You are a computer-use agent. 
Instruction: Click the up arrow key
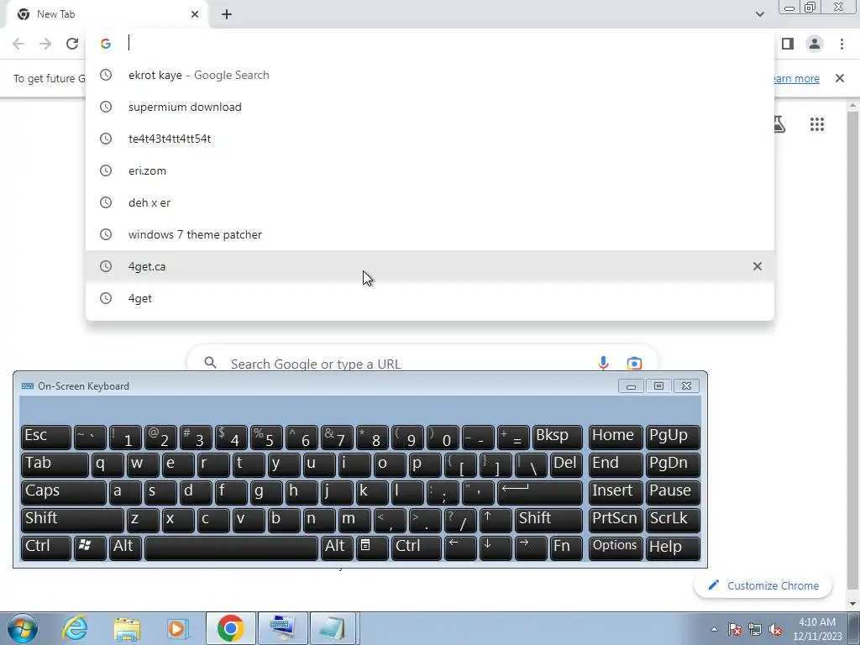pos(496,520)
